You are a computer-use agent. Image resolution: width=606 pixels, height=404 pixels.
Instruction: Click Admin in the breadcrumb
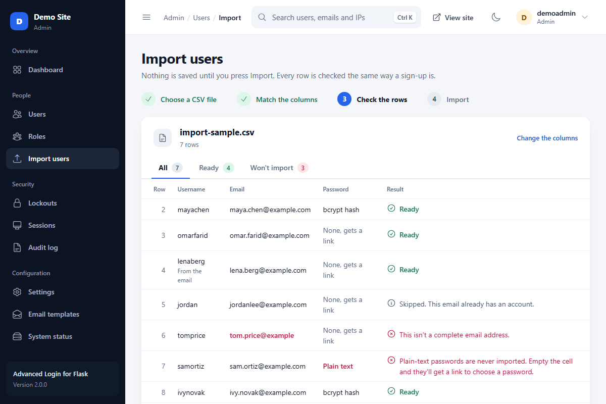click(x=174, y=18)
